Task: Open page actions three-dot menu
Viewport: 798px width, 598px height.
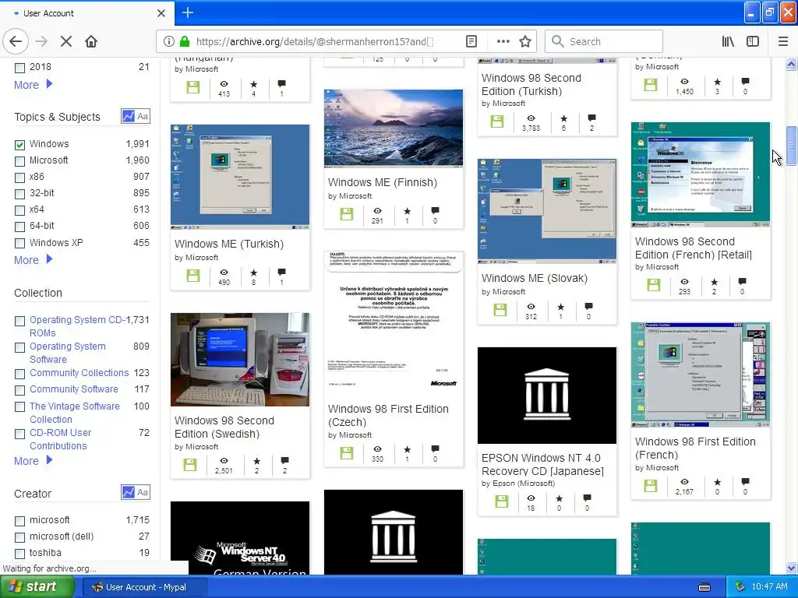Action: [503, 42]
